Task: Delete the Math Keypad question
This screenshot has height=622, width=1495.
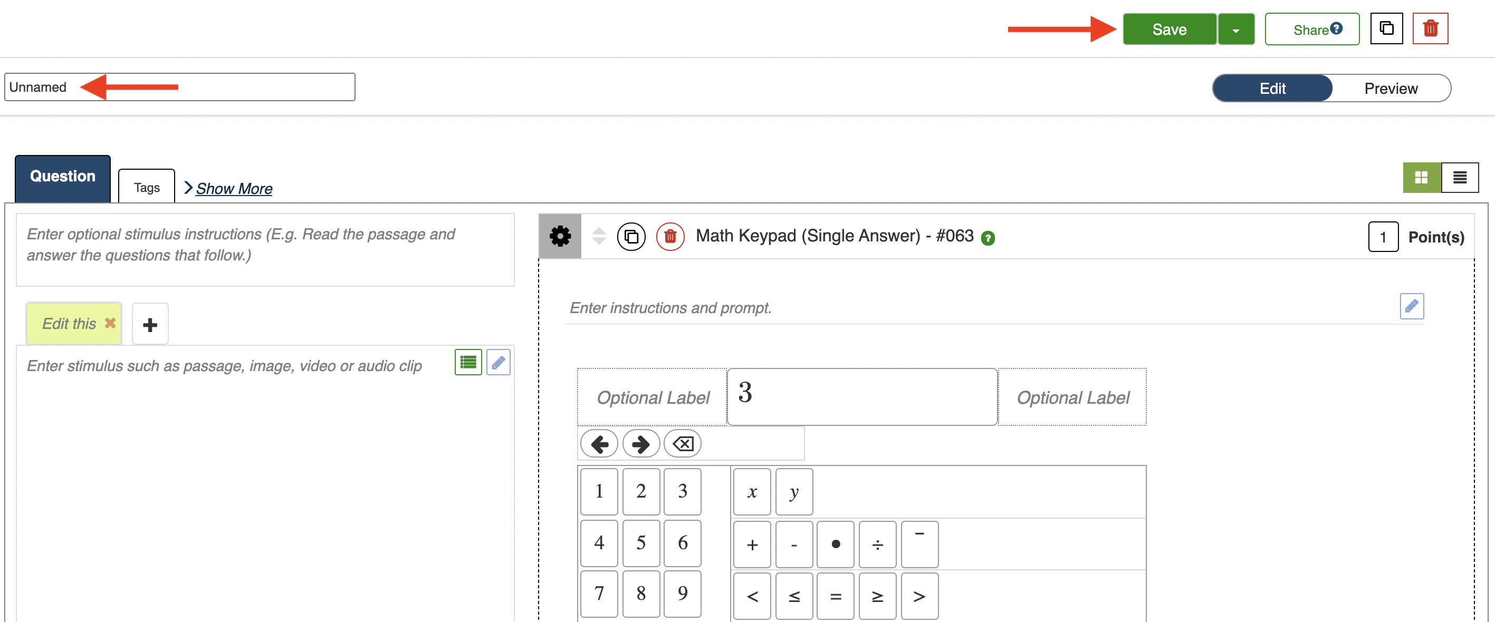Action: pos(670,237)
